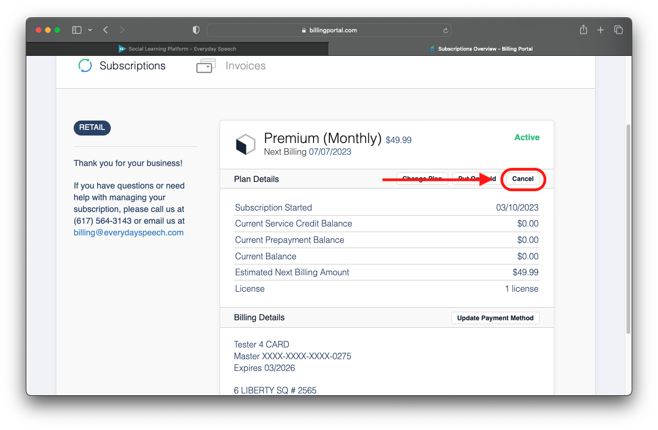Screen dimensions: 658x430
Task: Click the Cancel subscription button
Action: tap(523, 179)
